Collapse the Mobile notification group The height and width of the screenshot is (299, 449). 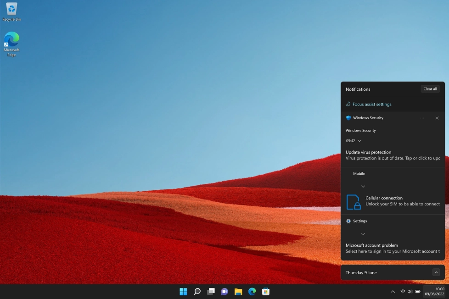tap(363, 186)
